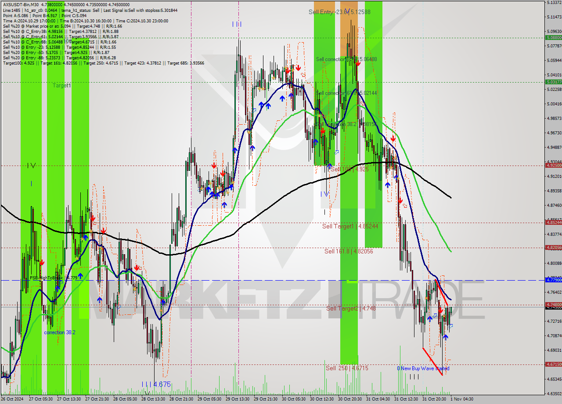Click the 'correction 38.2' blue label

tap(59, 332)
